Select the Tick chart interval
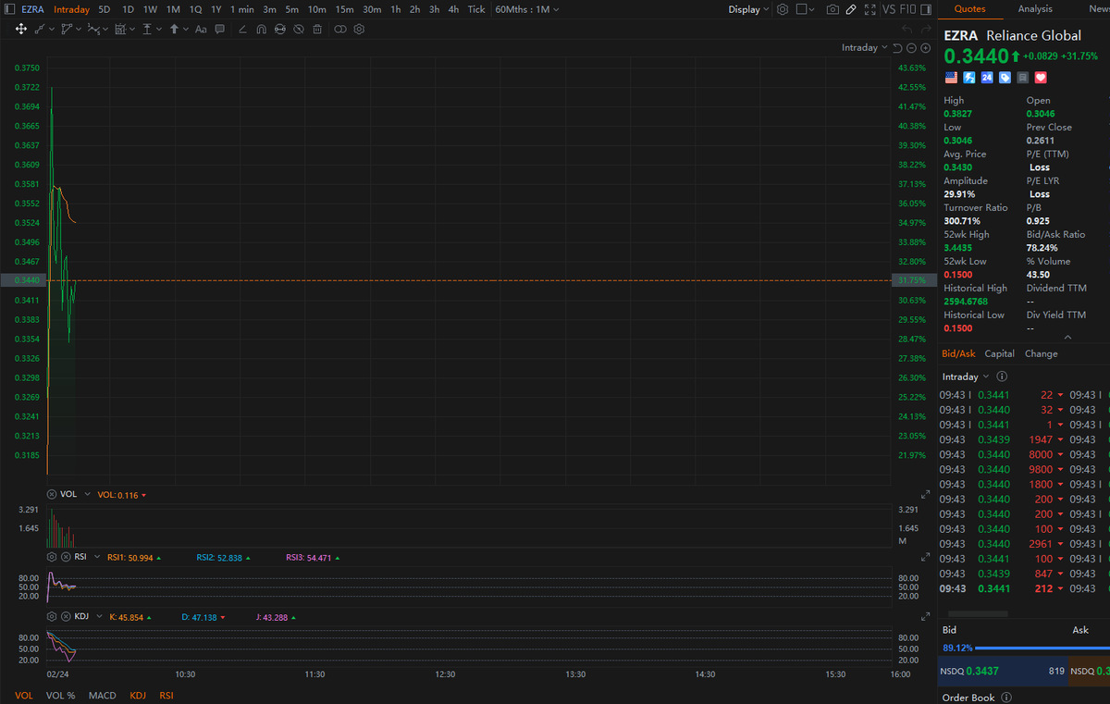The width and height of the screenshot is (1110, 704). (x=476, y=9)
